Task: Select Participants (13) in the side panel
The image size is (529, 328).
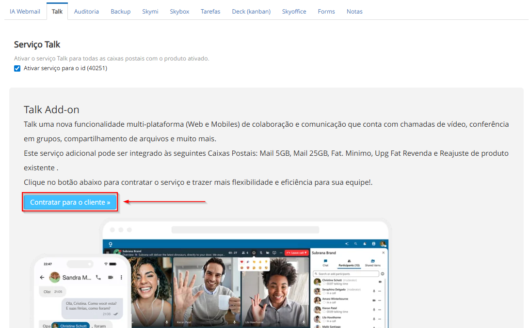Action: (349, 263)
